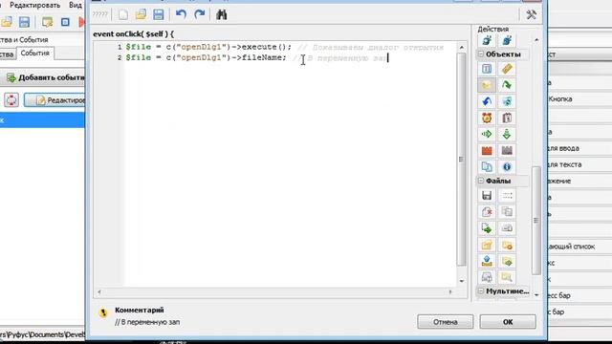Click the save icon in main window toolbar

24,22
